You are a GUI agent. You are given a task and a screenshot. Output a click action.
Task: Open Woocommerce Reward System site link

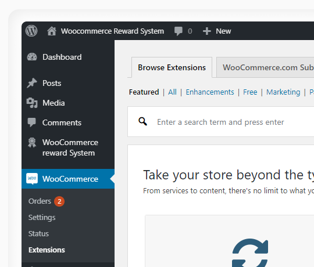pyautogui.click(x=112, y=31)
